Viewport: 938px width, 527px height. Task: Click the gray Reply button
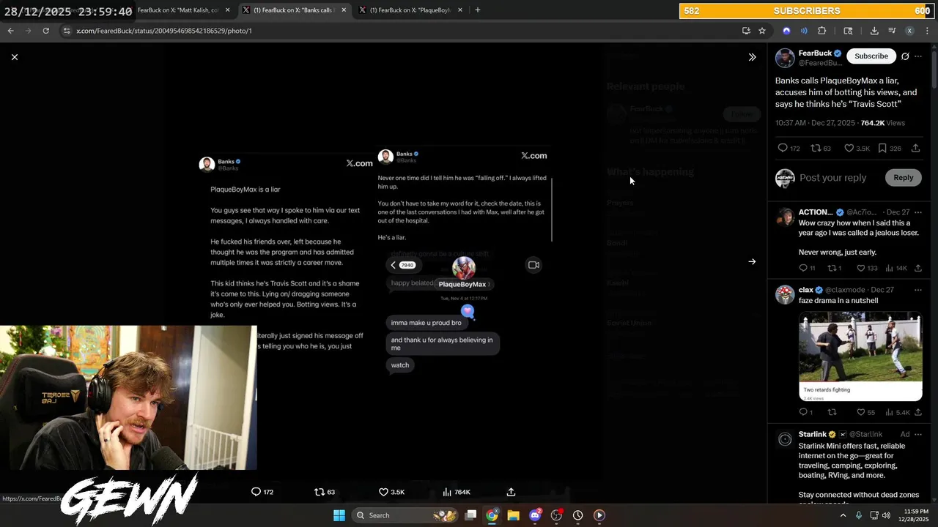(903, 177)
